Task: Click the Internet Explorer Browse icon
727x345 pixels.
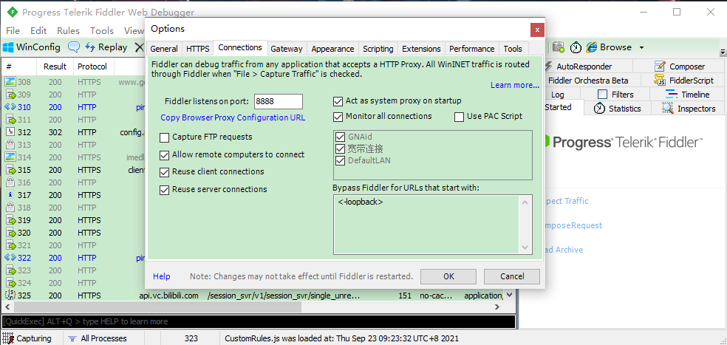Action: pyautogui.click(x=592, y=47)
